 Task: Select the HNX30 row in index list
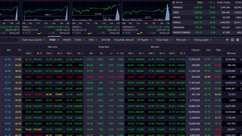(207, 17)
